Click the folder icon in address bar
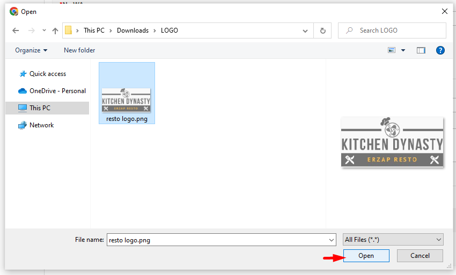This screenshot has height=275, width=456. tap(68, 30)
